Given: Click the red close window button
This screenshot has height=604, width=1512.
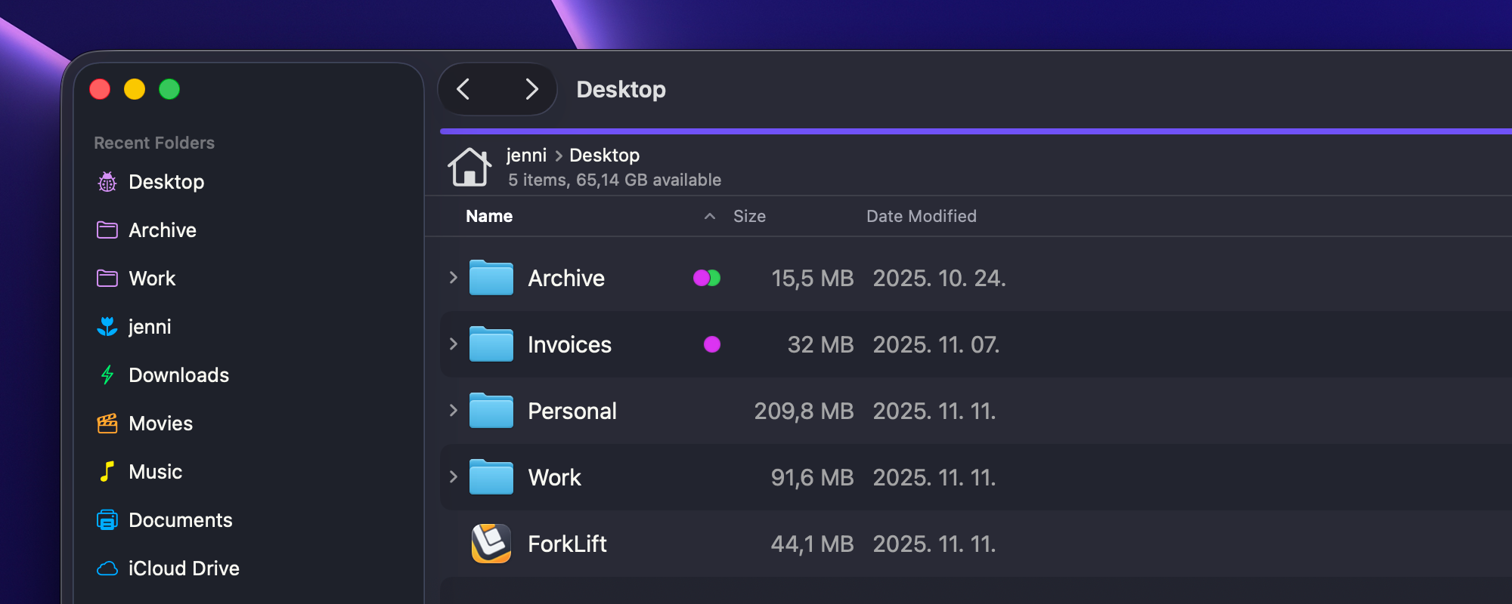Looking at the screenshot, I should pyautogui.click(x=100, y=89).
